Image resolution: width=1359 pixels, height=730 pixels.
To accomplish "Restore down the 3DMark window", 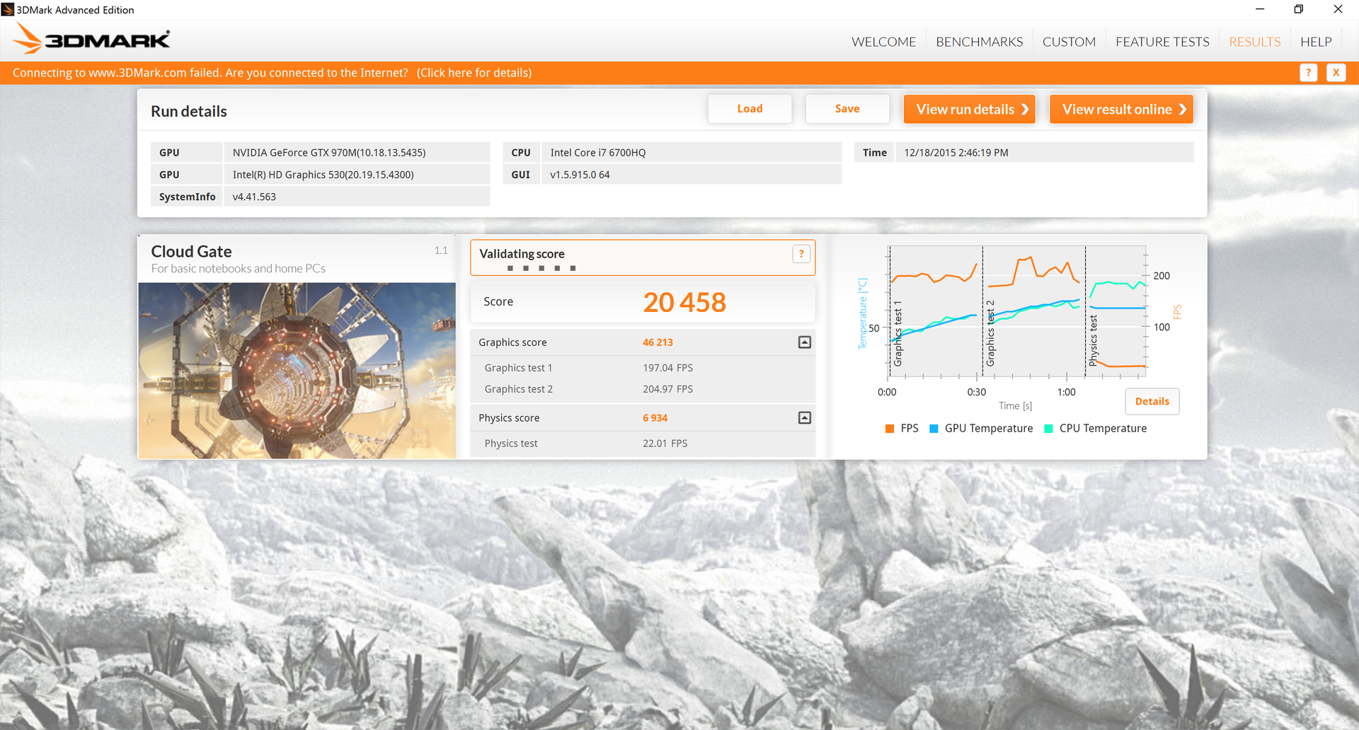I will pyautogui.click(x=1299, y=9).
